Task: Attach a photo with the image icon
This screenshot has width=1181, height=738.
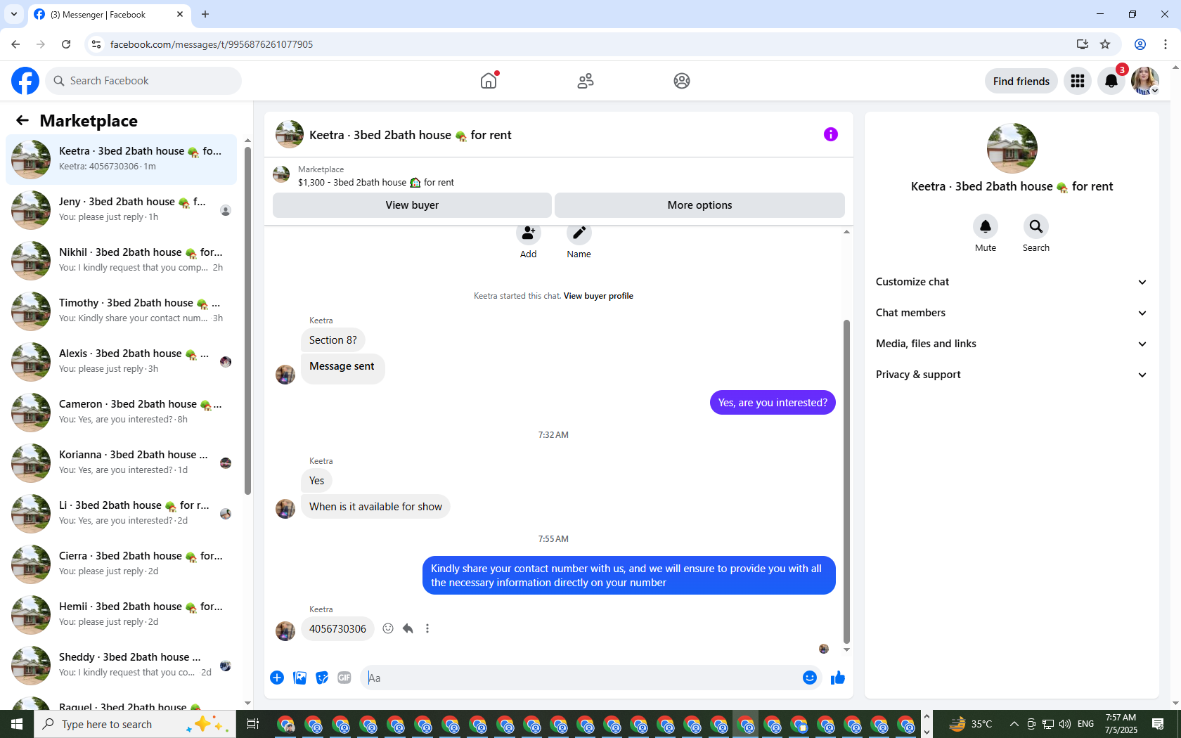Action: pos(299,678)
